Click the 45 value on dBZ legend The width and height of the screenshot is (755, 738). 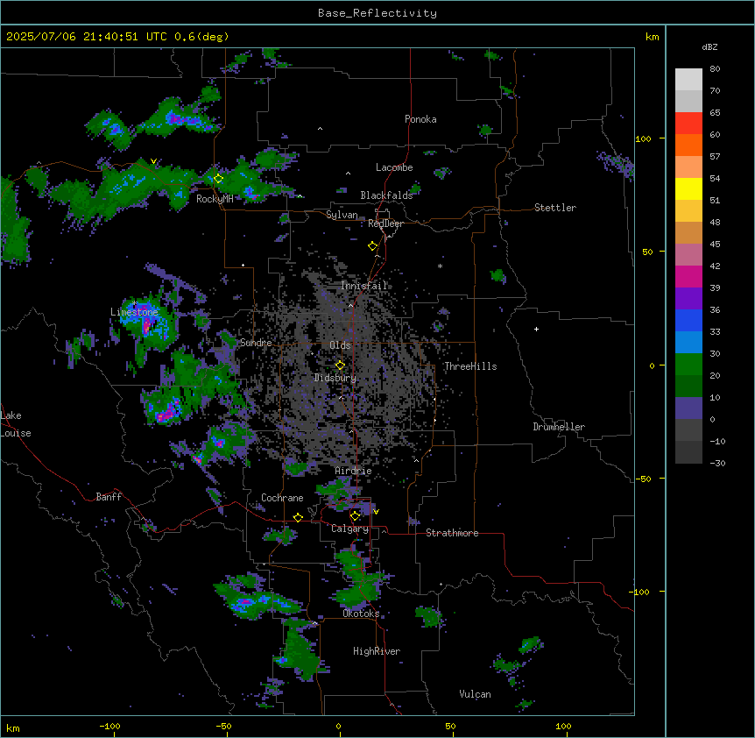point(715,244)
